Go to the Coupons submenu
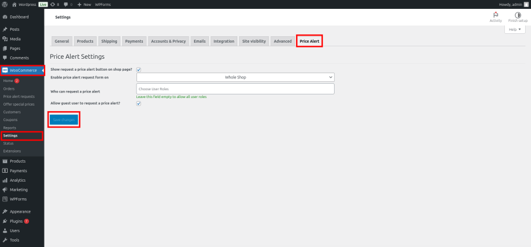Image resolution: width=531 pixels, height=247 pixels. [11, 120]
